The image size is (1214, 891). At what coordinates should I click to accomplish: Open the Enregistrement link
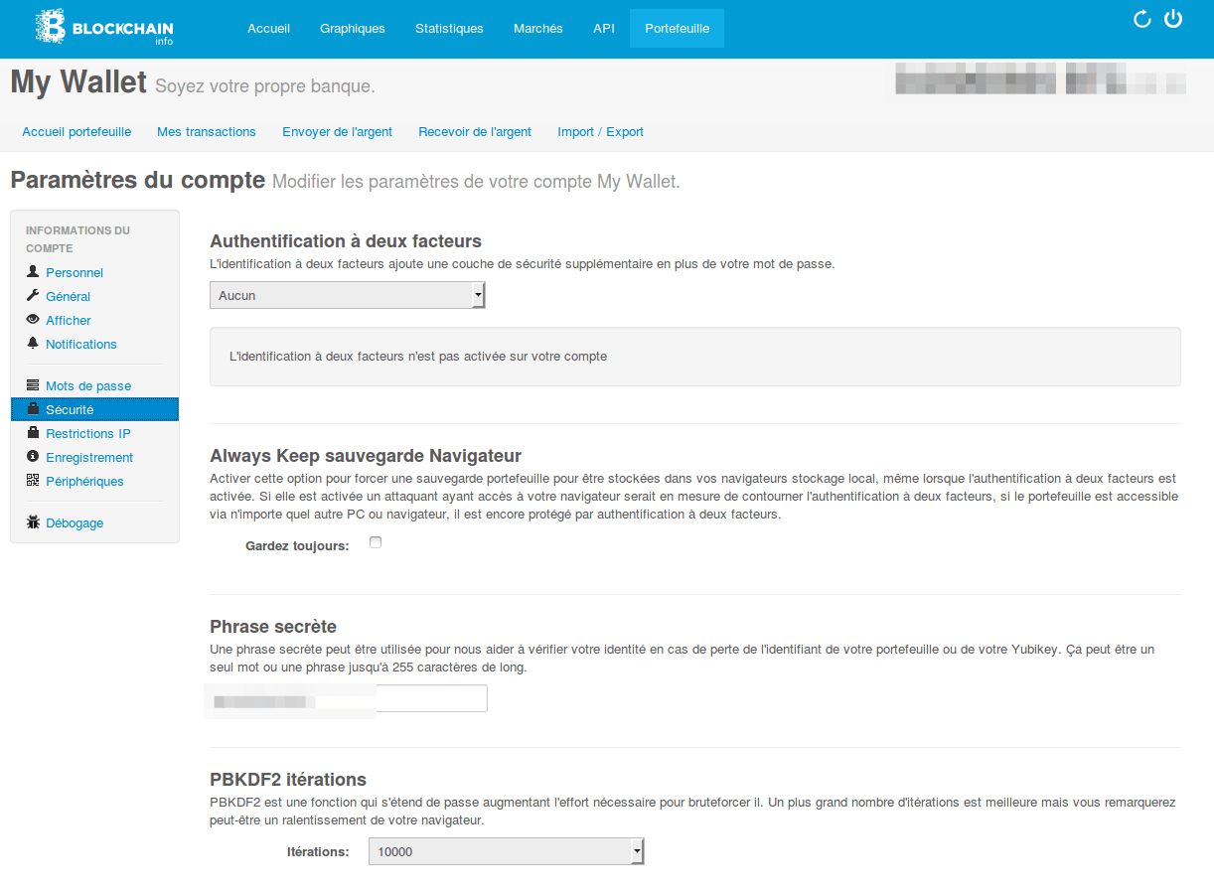click(89, 457)
